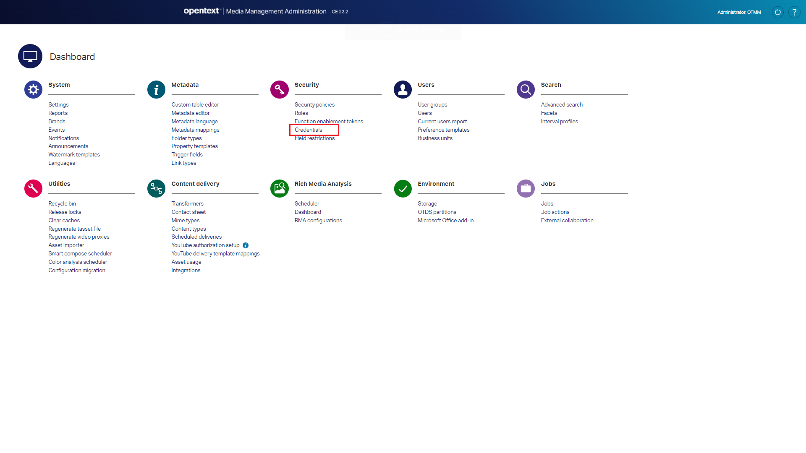
Task: Click the Utilities wrench icon
Action: [33, 188]
